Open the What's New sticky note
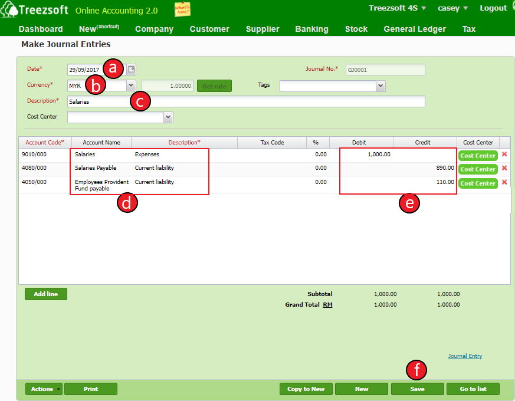The height and width of the screenshot is (401, 515). click(x=182, y=9)
